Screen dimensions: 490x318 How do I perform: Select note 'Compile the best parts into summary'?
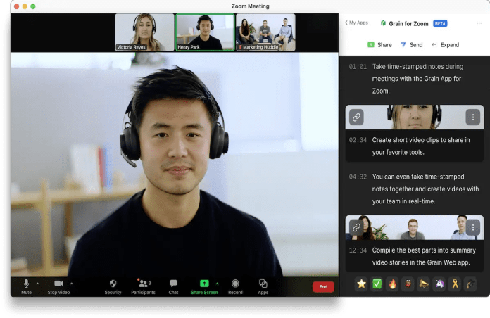(x=424, y=250)
